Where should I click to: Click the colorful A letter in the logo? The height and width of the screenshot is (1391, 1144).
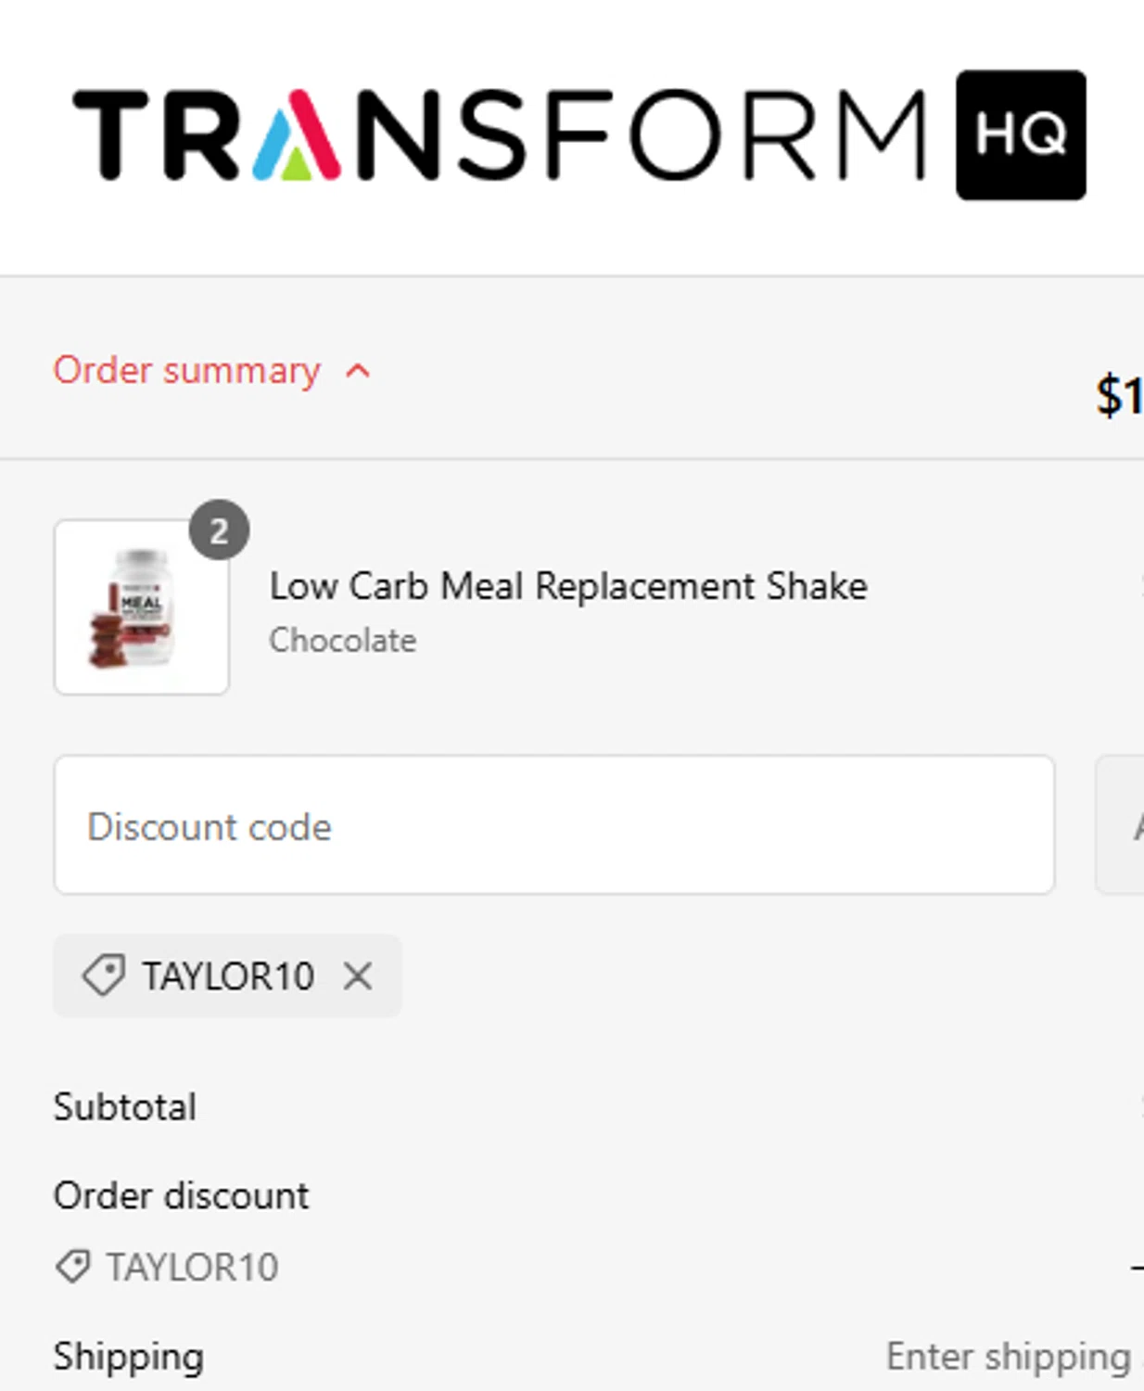(x=297, y=136)
